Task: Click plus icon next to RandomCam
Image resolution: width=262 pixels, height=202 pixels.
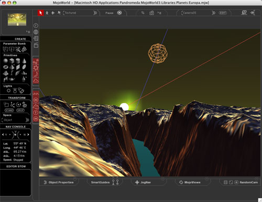Action: (x=236, y=182)
